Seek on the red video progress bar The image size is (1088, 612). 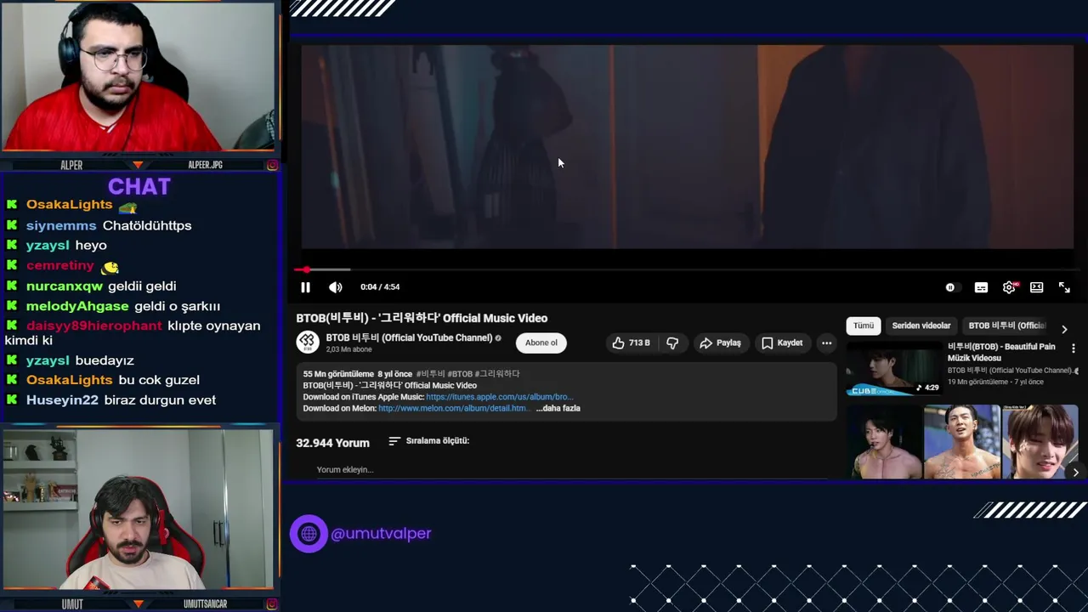click(687, 269)
